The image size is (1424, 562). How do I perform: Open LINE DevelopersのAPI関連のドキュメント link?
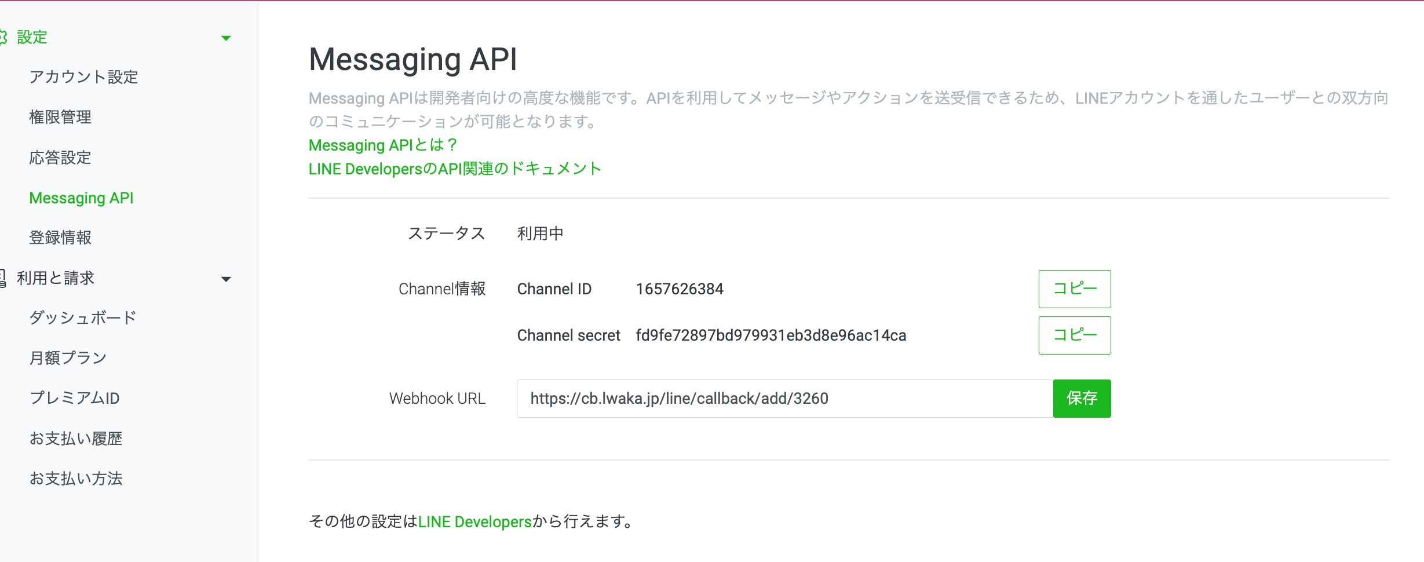pyautogui.click(x=455, y=169)
